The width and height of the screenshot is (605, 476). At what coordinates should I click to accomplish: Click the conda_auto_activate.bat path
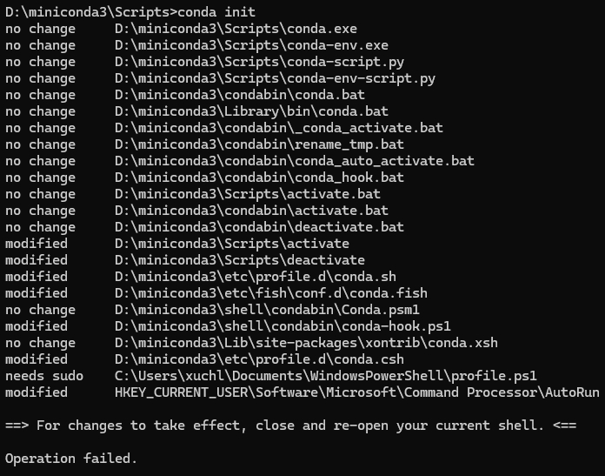(295, 161)
